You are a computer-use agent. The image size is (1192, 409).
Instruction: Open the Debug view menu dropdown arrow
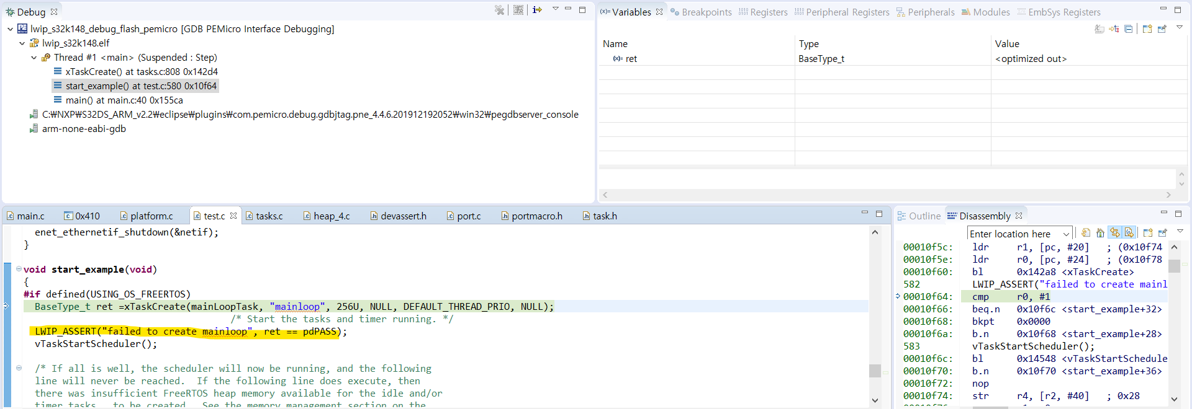556,9
